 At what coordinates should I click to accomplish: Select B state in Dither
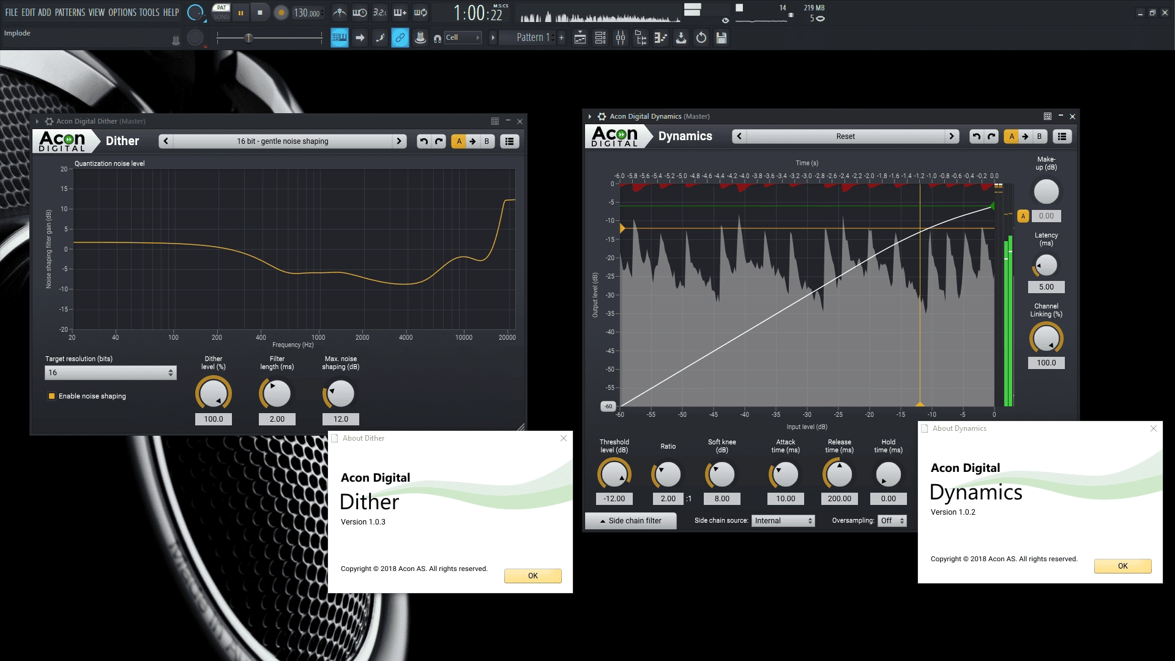click(x=487, y=141)
